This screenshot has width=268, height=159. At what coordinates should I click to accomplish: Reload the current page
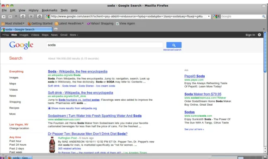tap(23, 17)
